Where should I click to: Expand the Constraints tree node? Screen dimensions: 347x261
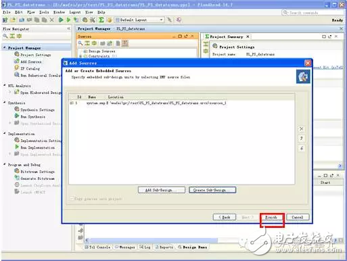point(80,56)
